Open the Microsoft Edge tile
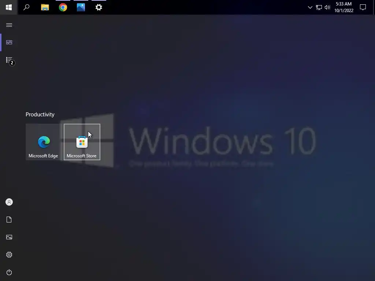 pos(44,142)
